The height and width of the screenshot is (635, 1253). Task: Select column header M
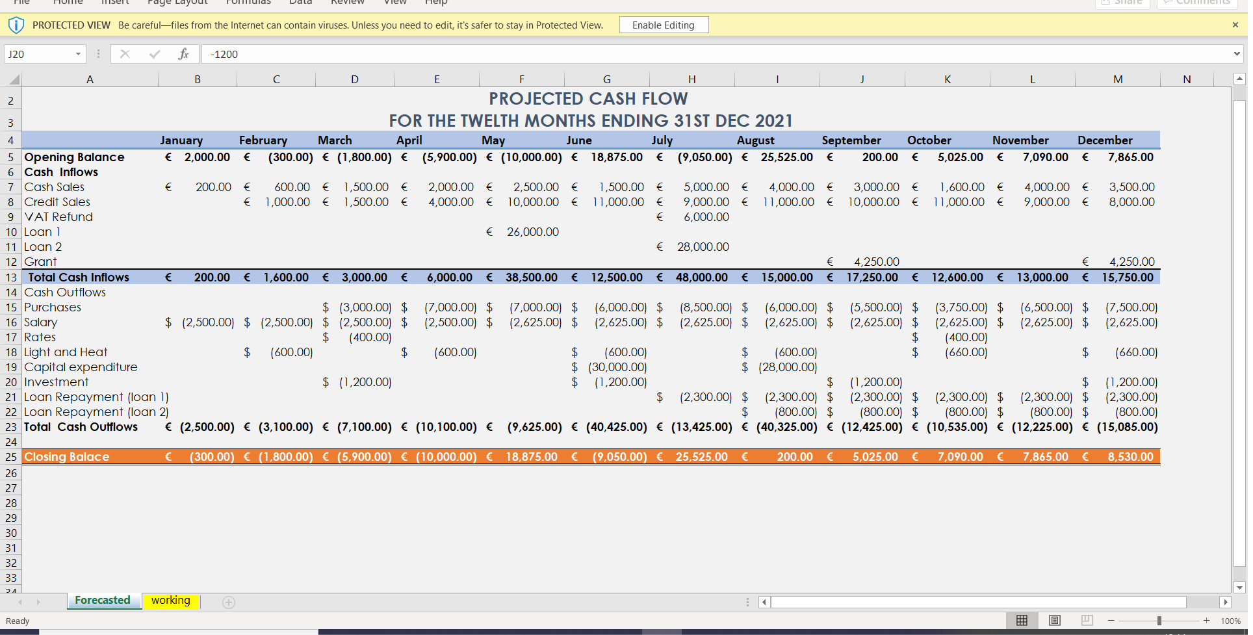[x=1117, y=79]
